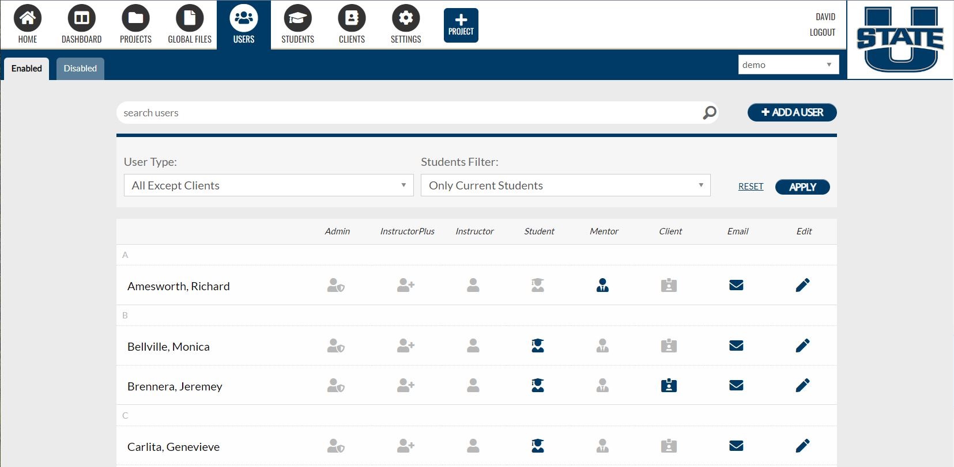Click the search magnifier icon
954x467 pixels.
coord(710,113)
